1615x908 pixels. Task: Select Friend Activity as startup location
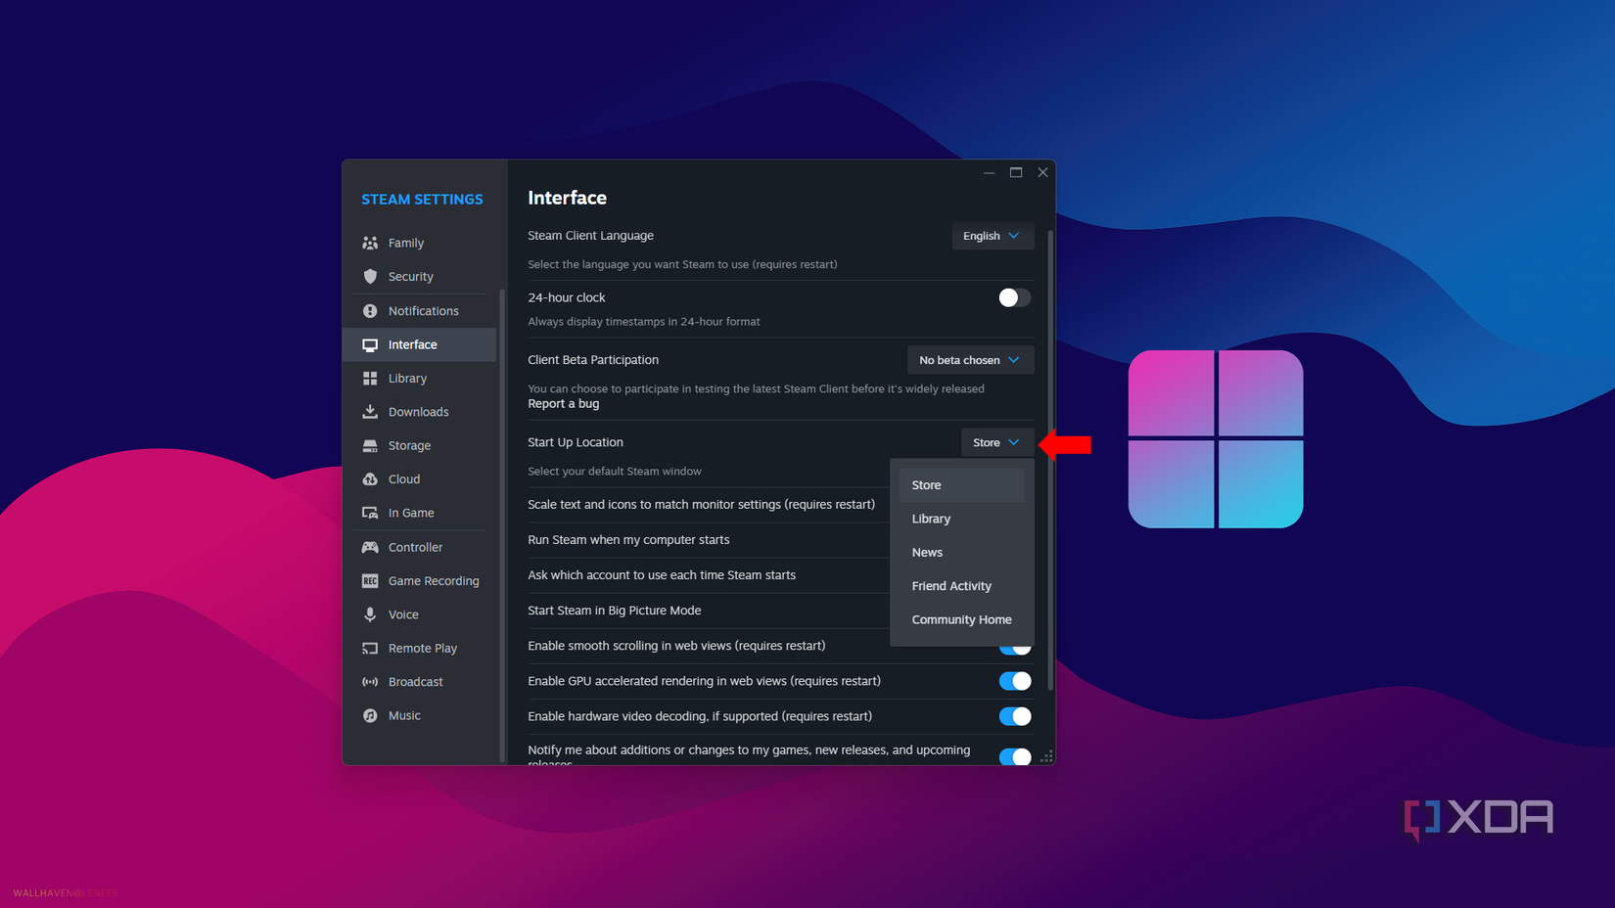(x=950, y=585)
